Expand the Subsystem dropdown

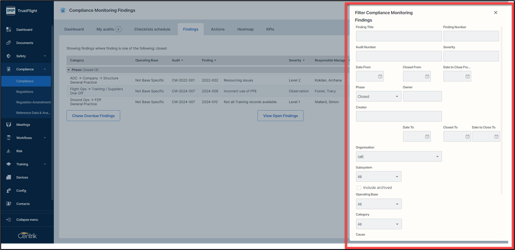click(378, 177)
